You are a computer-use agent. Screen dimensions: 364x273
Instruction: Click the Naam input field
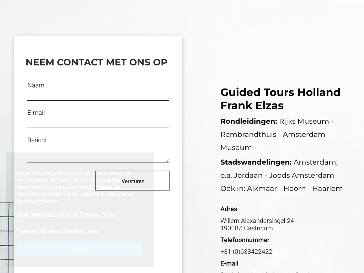click(x=98, y=95)
